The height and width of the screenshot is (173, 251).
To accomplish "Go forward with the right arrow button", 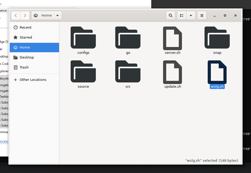I will coord(25,15).
